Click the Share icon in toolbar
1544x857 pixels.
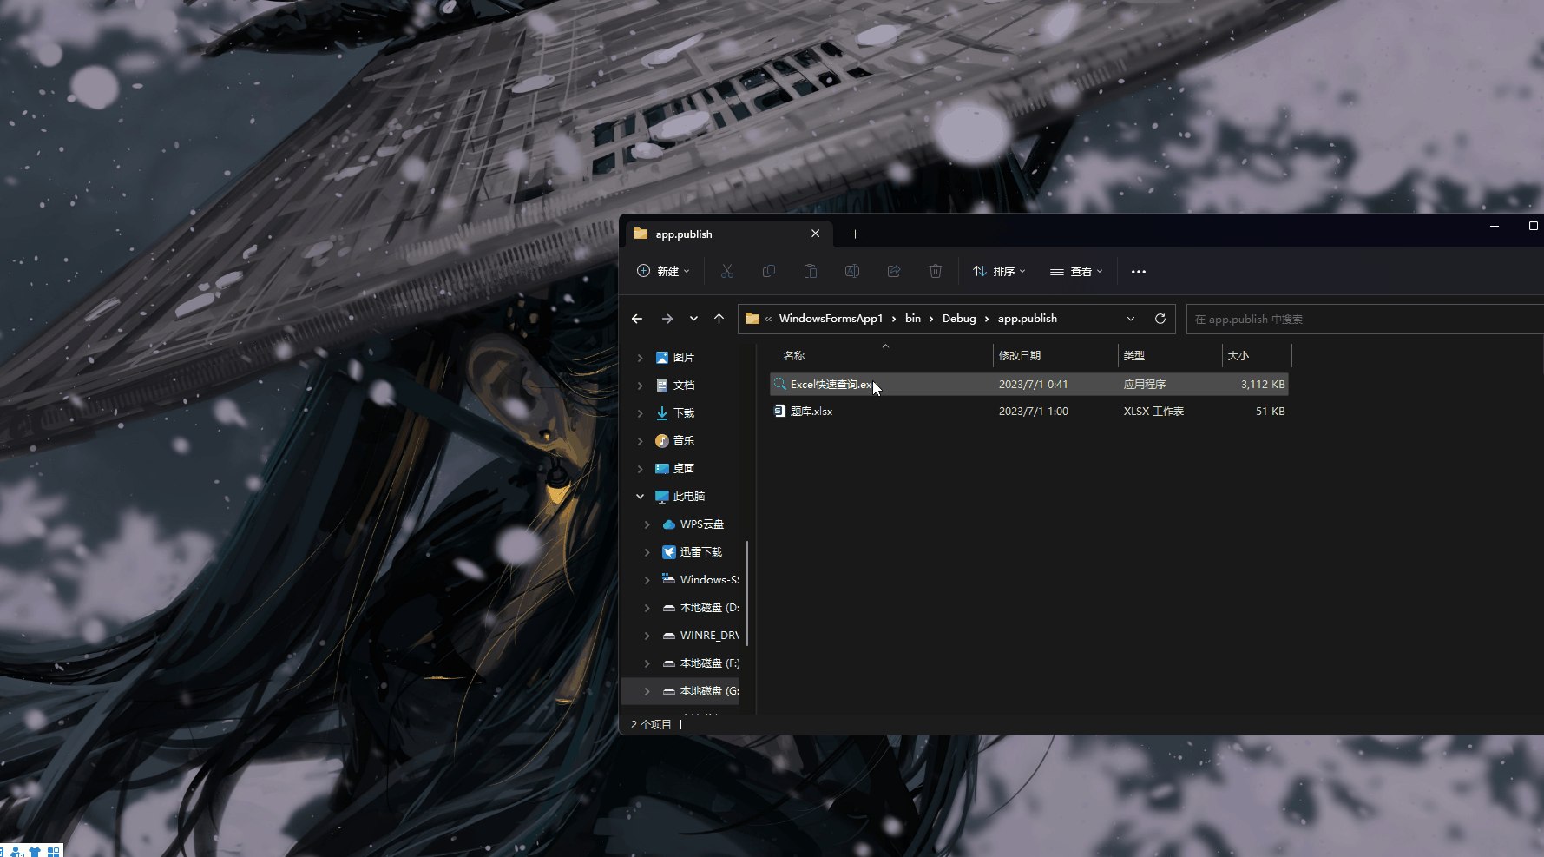(x=894, y=272)
